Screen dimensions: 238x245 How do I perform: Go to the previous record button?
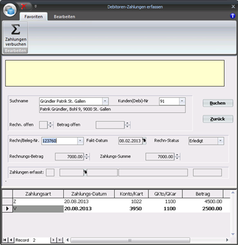[11, 240]
